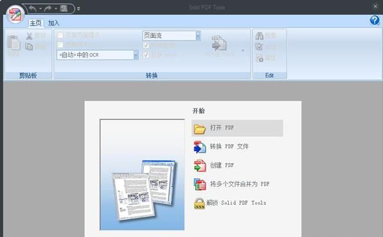Switch to the 主页 ribbon tab
Viewport: 383px width, 237px height.
[x=35, y=23]
